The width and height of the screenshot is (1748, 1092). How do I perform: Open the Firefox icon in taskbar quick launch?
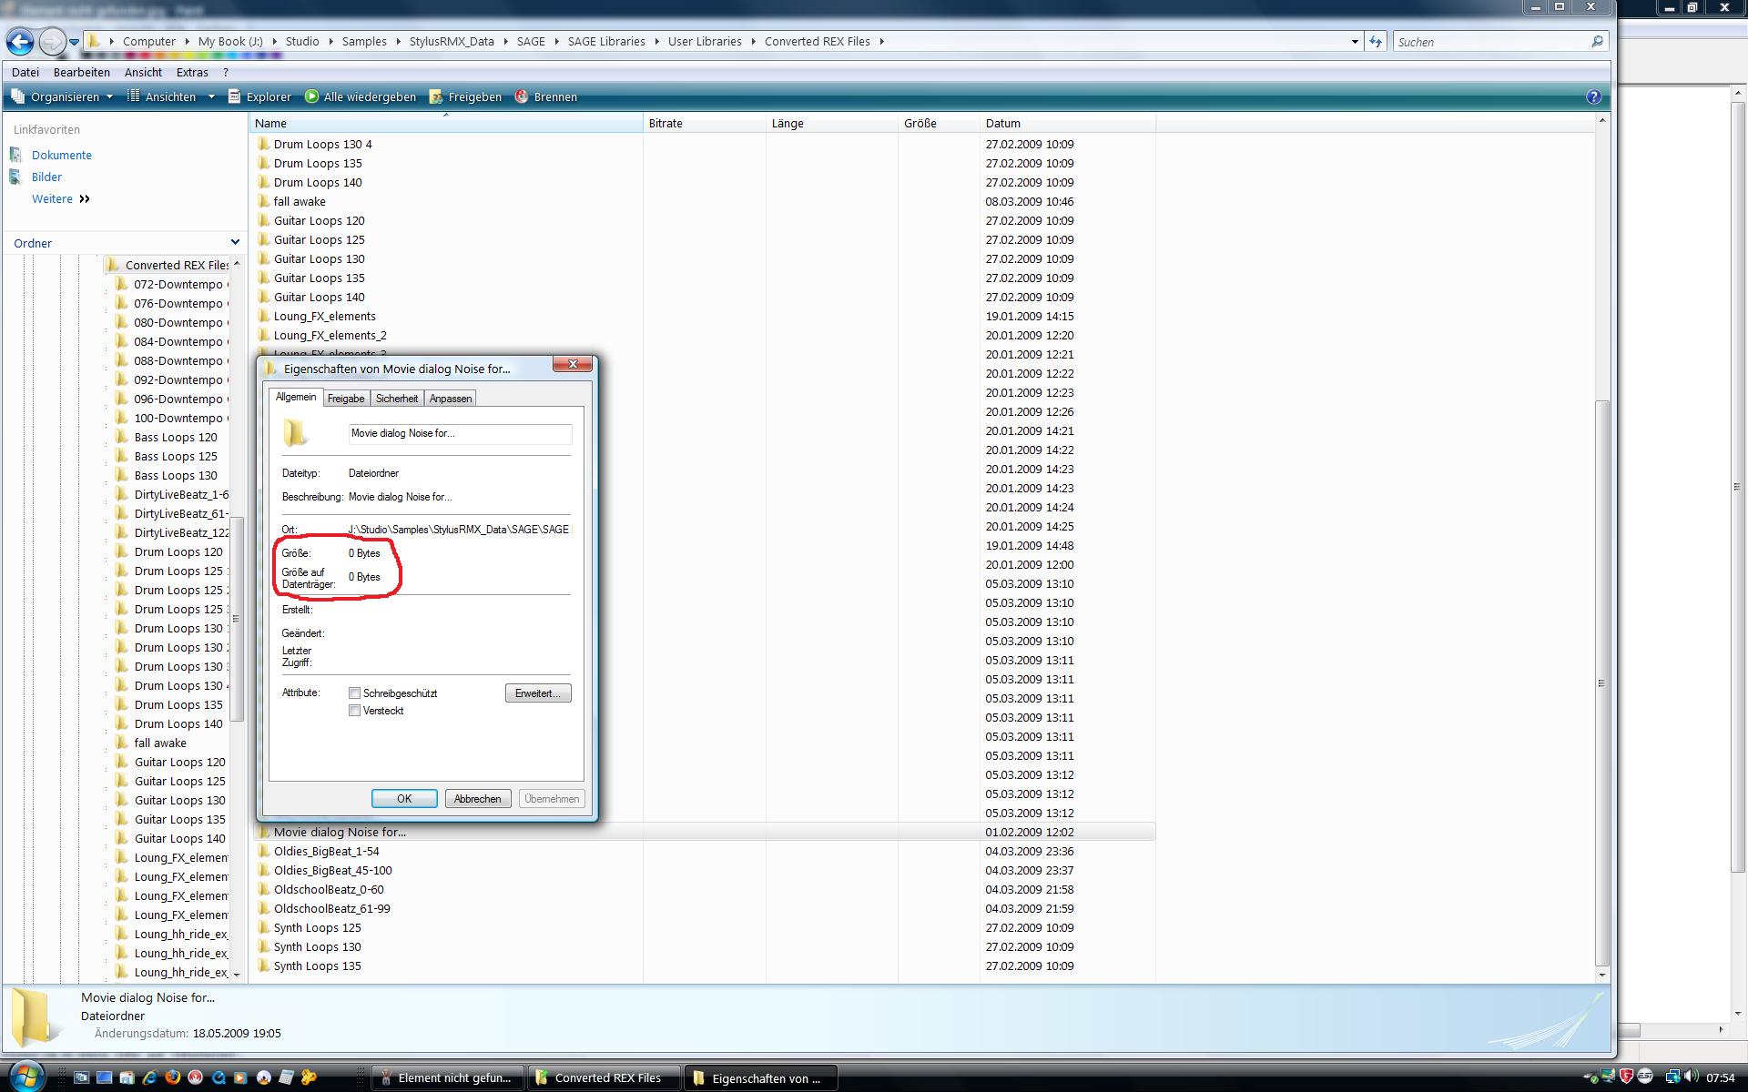(172, 1077)
